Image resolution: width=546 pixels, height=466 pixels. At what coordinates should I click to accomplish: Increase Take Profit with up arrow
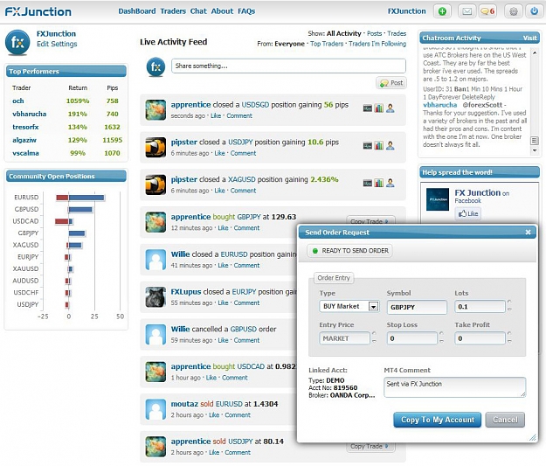509,334
